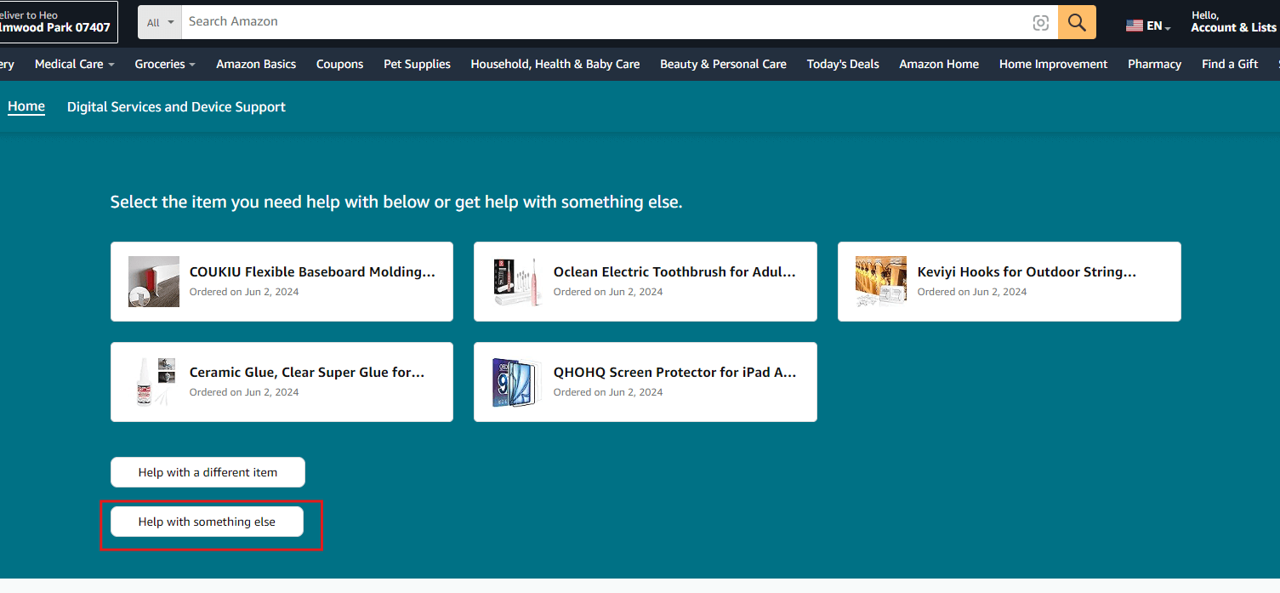Image resolution: width=1280 pixels, height=593 pixels.
Task: Click Oclean toothbrush product thumbnail
Action: (x=518, y=282)
